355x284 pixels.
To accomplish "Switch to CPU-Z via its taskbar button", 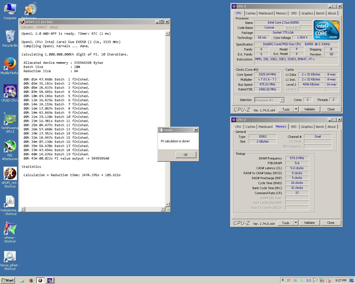I will coord(50,280).
